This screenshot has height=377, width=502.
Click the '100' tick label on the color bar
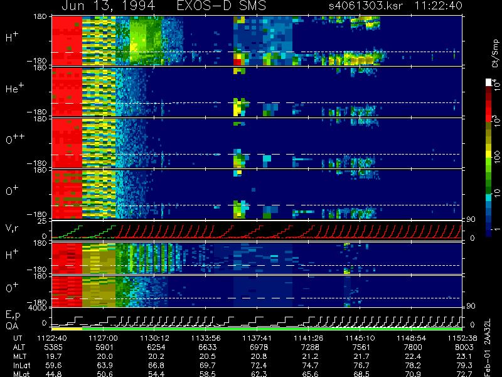pyautogui.click(x=496, y=157)
